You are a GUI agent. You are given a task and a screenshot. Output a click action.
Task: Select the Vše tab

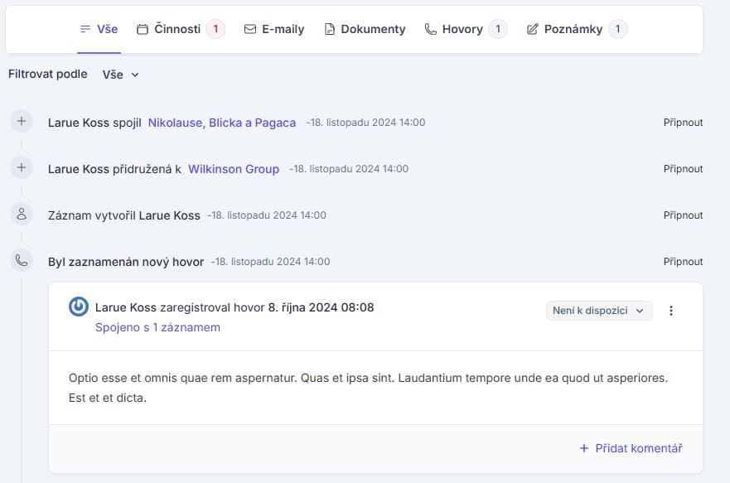tap(99, 29)
